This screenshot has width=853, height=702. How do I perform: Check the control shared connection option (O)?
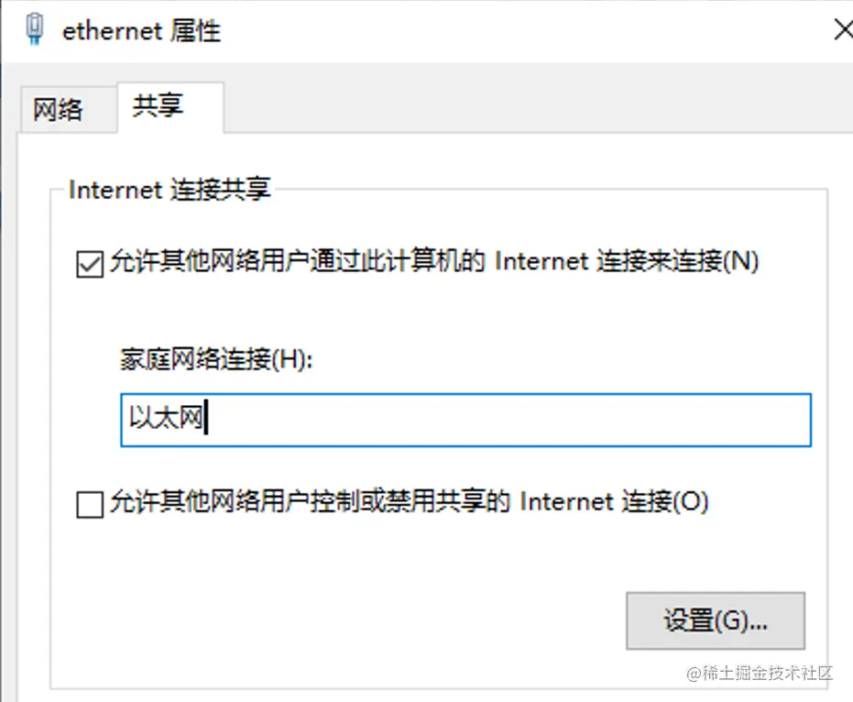point(89,503)
